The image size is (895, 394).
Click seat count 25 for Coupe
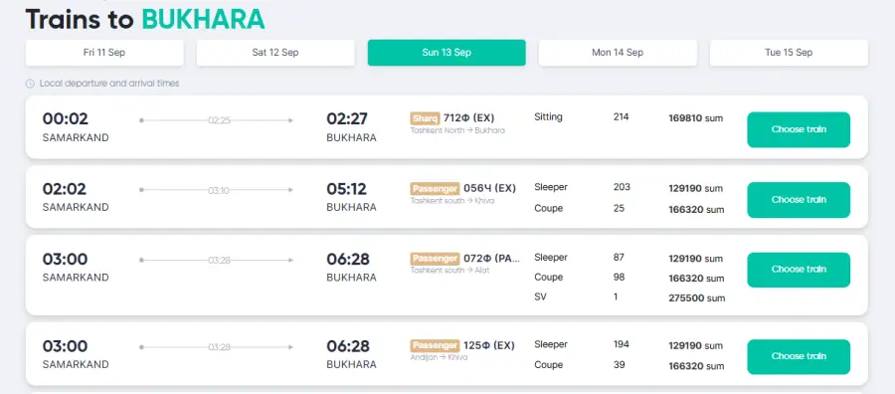pos(620,208)
